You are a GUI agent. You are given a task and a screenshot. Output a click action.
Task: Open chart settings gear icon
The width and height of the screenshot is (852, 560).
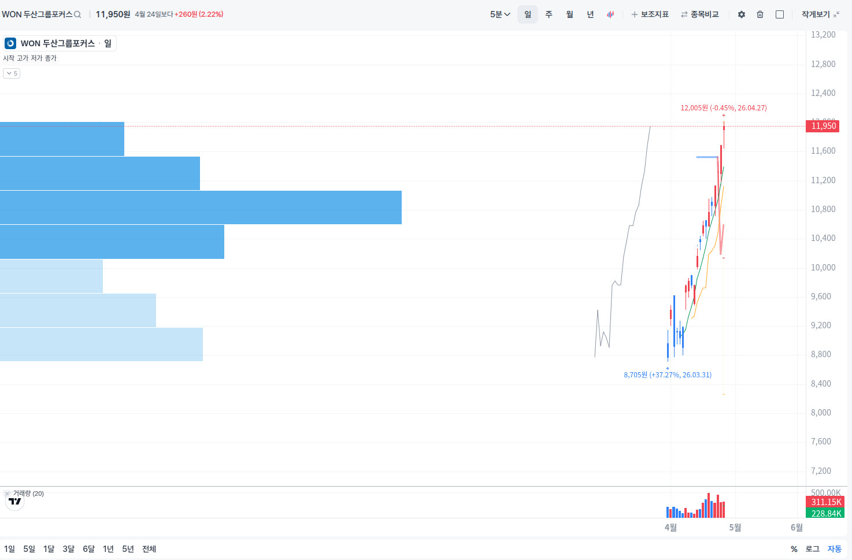coord(742,14)
